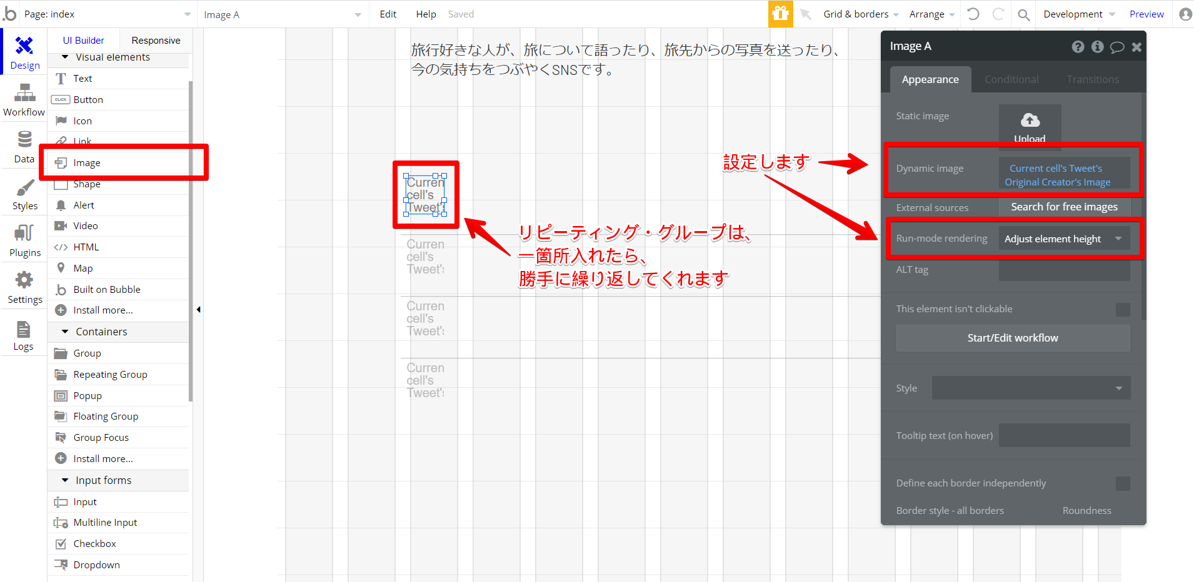Screen dimensions: 1194x582
Task: Switch to the Responsive tab
Action: (x=156, y=40)
